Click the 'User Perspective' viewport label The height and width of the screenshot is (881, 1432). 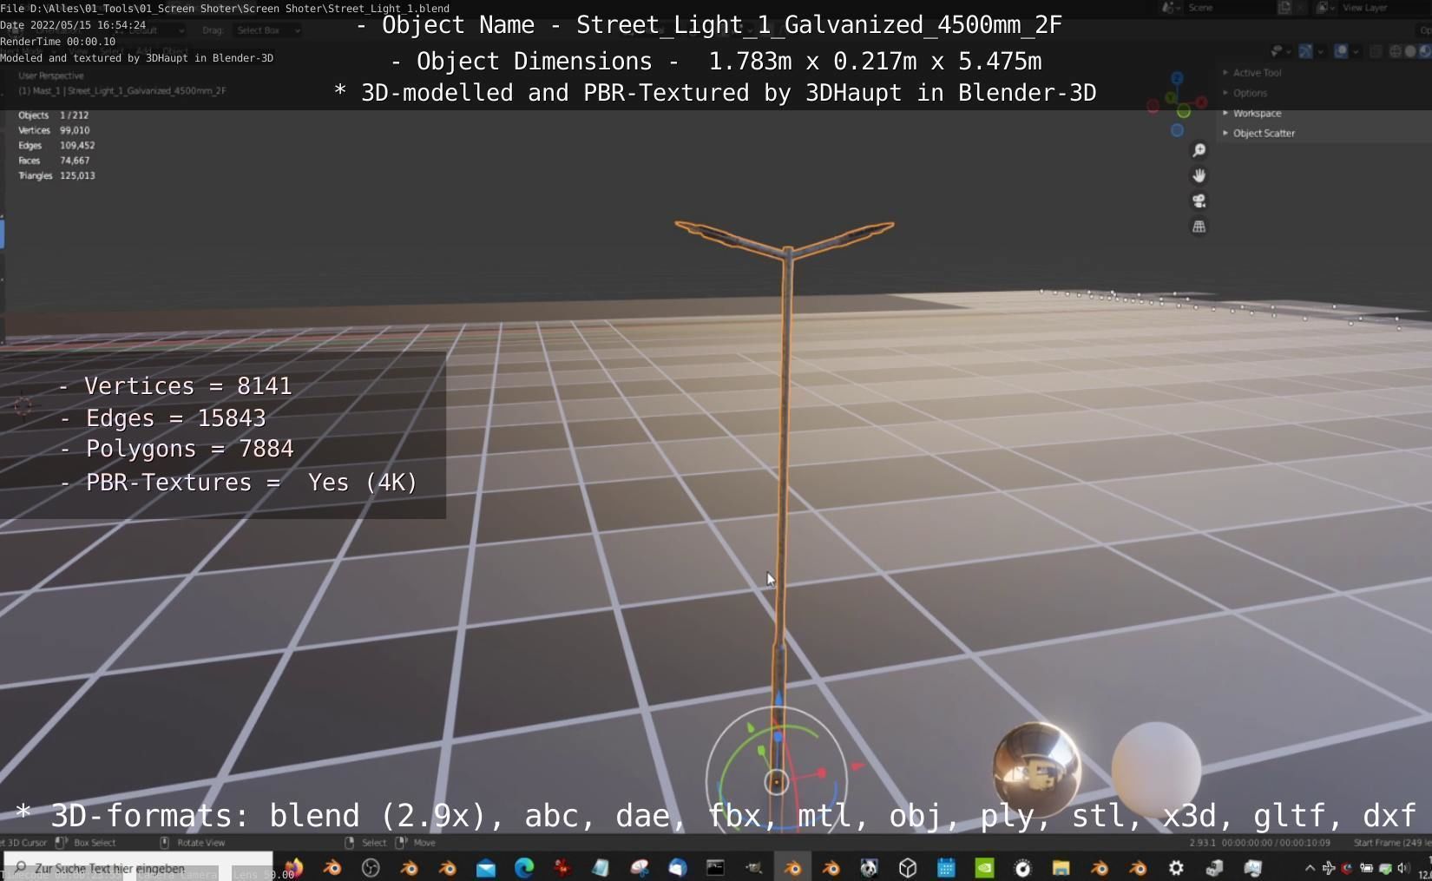(51, 76)
